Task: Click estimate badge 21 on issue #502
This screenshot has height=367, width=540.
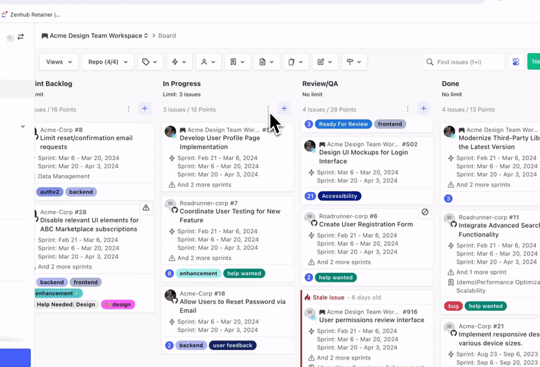Action: 310,196
